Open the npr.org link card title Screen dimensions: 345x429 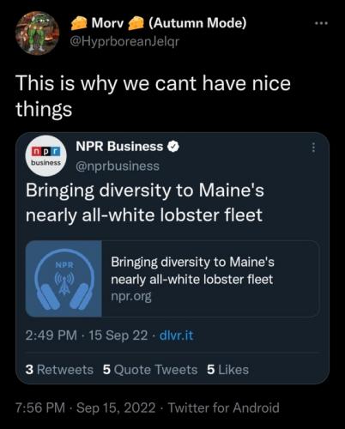tap(192, 270)
